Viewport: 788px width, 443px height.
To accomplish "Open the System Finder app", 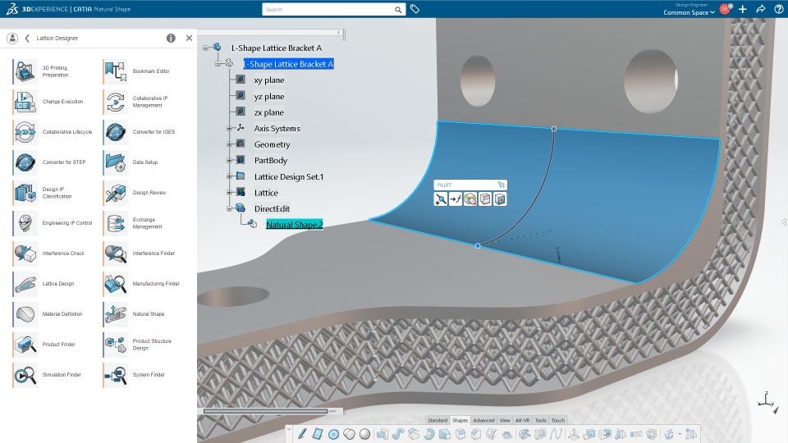I will (116, 375).
